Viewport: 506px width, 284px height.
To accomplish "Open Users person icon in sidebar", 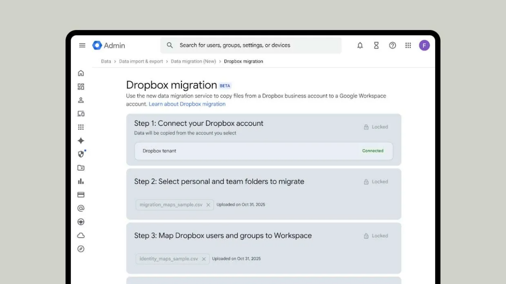I will [x=81, y=100].
